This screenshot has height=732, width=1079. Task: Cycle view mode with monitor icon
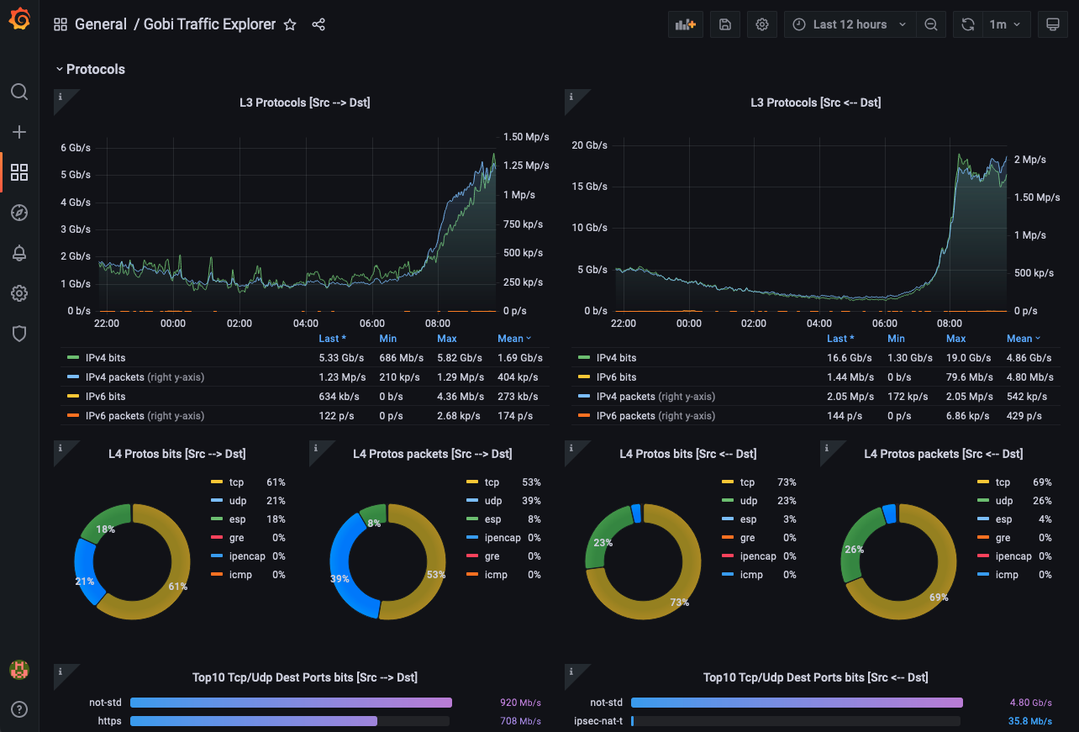click(1052, 24)
